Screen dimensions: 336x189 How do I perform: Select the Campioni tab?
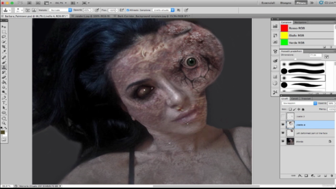(286, 22)
